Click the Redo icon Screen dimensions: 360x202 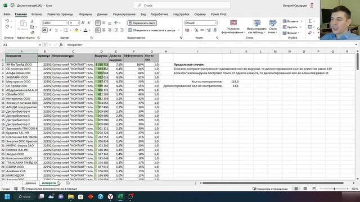pyautogui.click(x=7, y=27)
